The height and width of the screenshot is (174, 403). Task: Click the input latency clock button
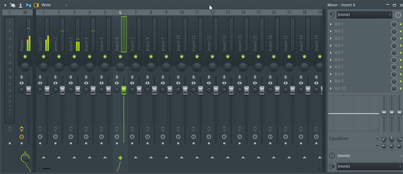pos(398,15)
